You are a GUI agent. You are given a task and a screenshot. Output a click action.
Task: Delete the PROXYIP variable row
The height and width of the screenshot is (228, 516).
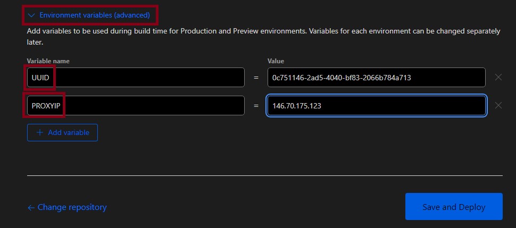[498, 105]
